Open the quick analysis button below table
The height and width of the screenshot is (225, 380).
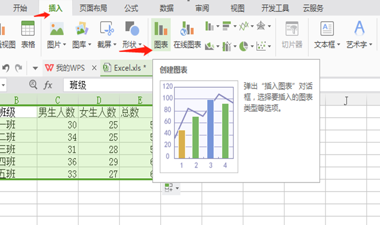(171, 188)
